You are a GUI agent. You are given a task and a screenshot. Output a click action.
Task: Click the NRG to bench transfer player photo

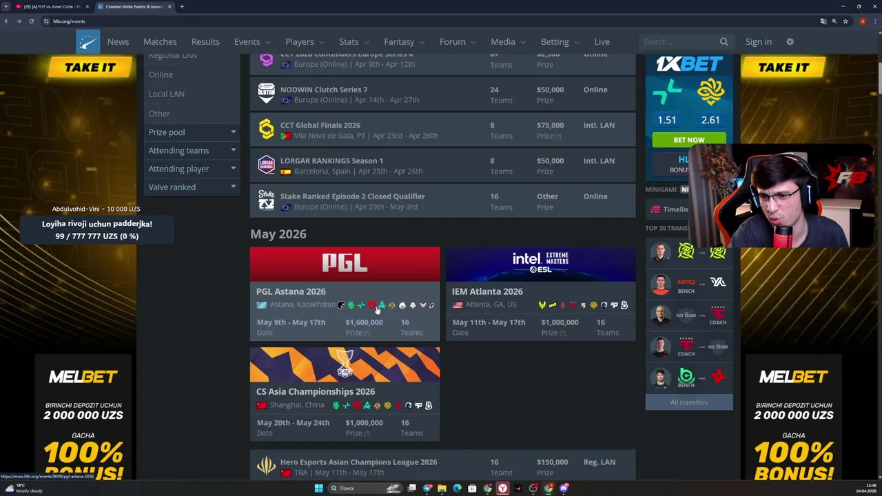coord(660,284)
